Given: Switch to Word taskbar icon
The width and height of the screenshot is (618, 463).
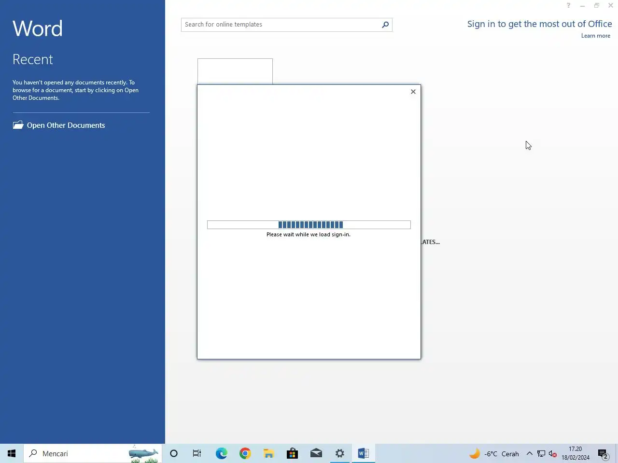Looking at the screenshot, I should (x=364, y=453).
